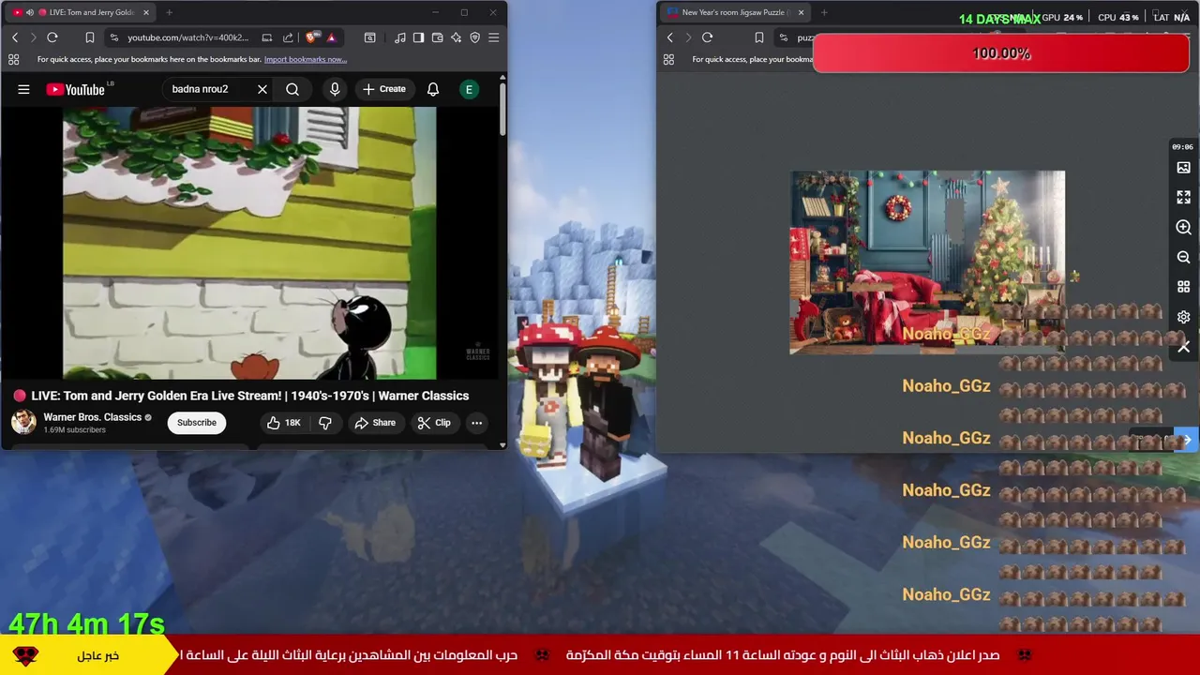Share the live stream video

pyautogui.click(x=375, y=423)
